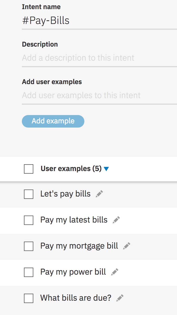Select the "Pay my latest bills" checkbox

tap(29, 220)
